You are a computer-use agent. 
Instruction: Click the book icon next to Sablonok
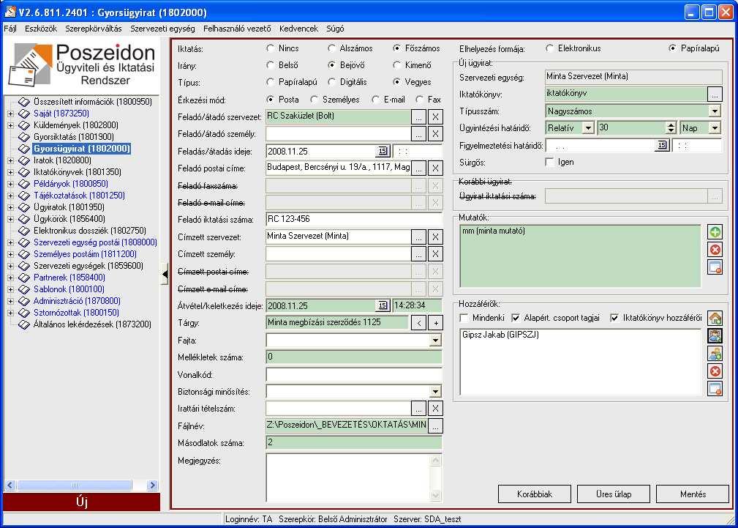point(24,289)
